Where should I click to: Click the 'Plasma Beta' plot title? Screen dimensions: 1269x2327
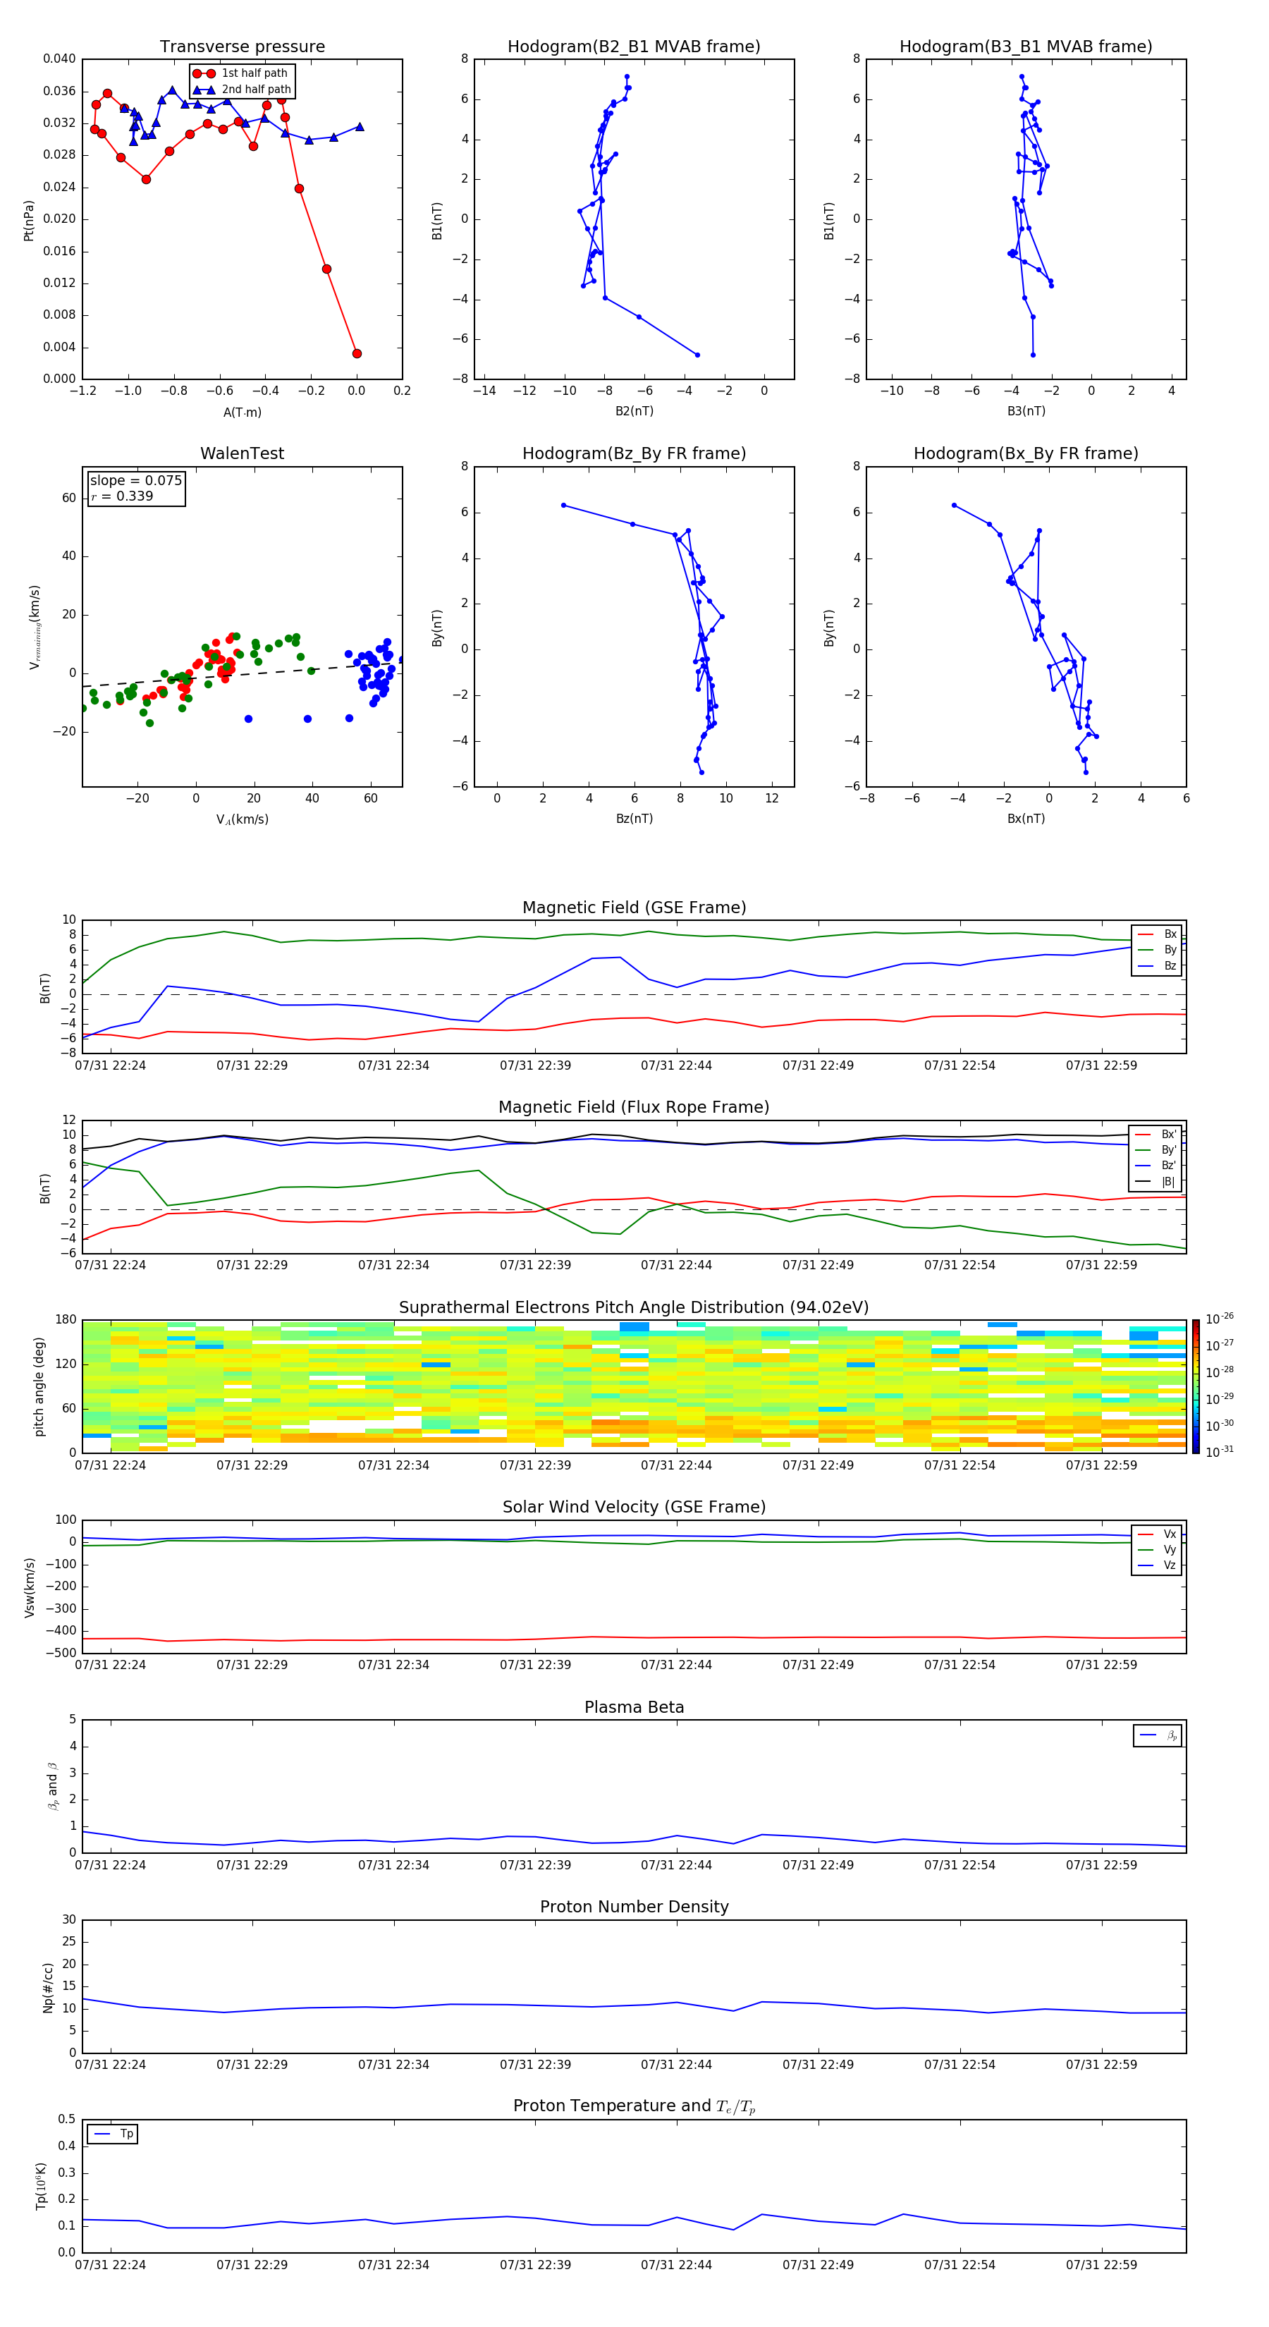click(x=634, y=1707)
